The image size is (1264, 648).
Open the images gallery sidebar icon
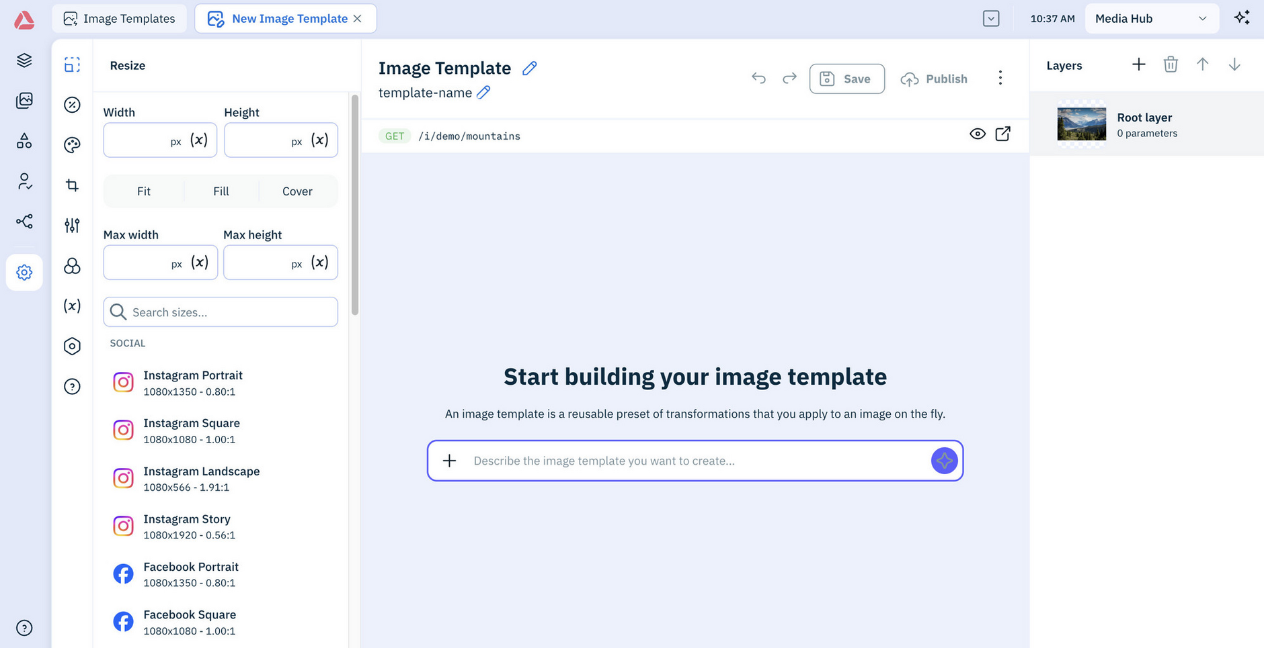[24, 101]
